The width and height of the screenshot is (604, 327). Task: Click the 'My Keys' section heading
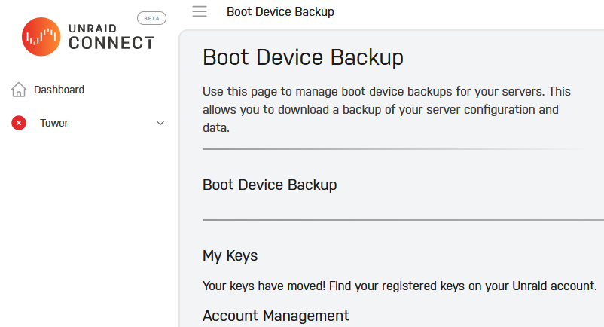(230, 255)
